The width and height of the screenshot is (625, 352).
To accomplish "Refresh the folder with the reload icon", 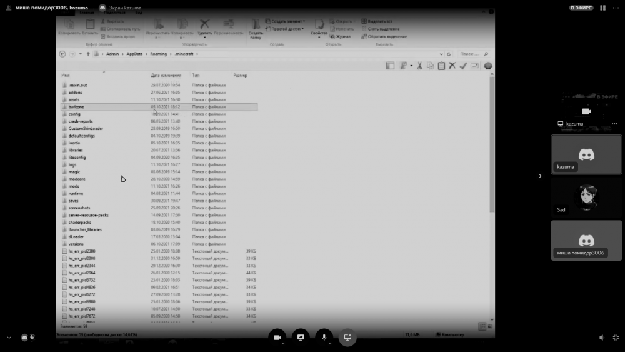I will click(449, 54).
